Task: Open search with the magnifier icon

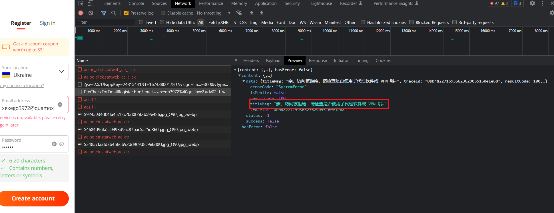Action: (114, 13)
